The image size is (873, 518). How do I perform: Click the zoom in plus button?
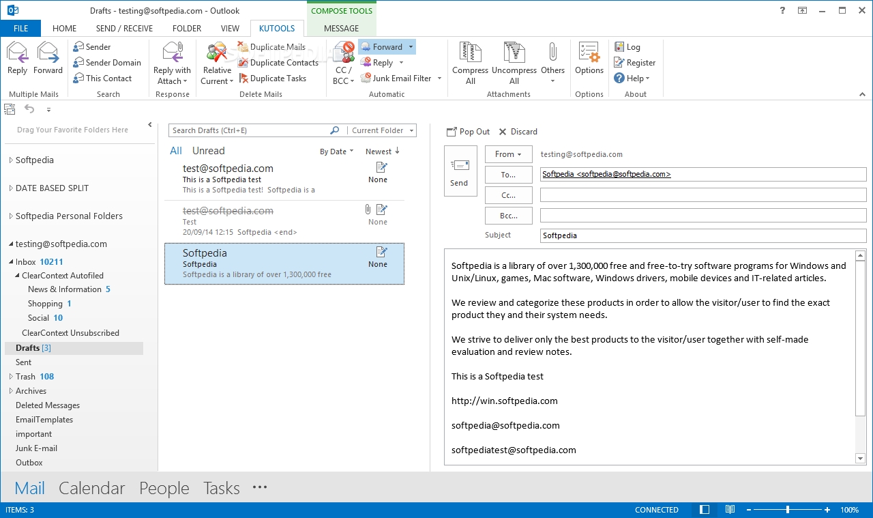[x=827, y=510]
